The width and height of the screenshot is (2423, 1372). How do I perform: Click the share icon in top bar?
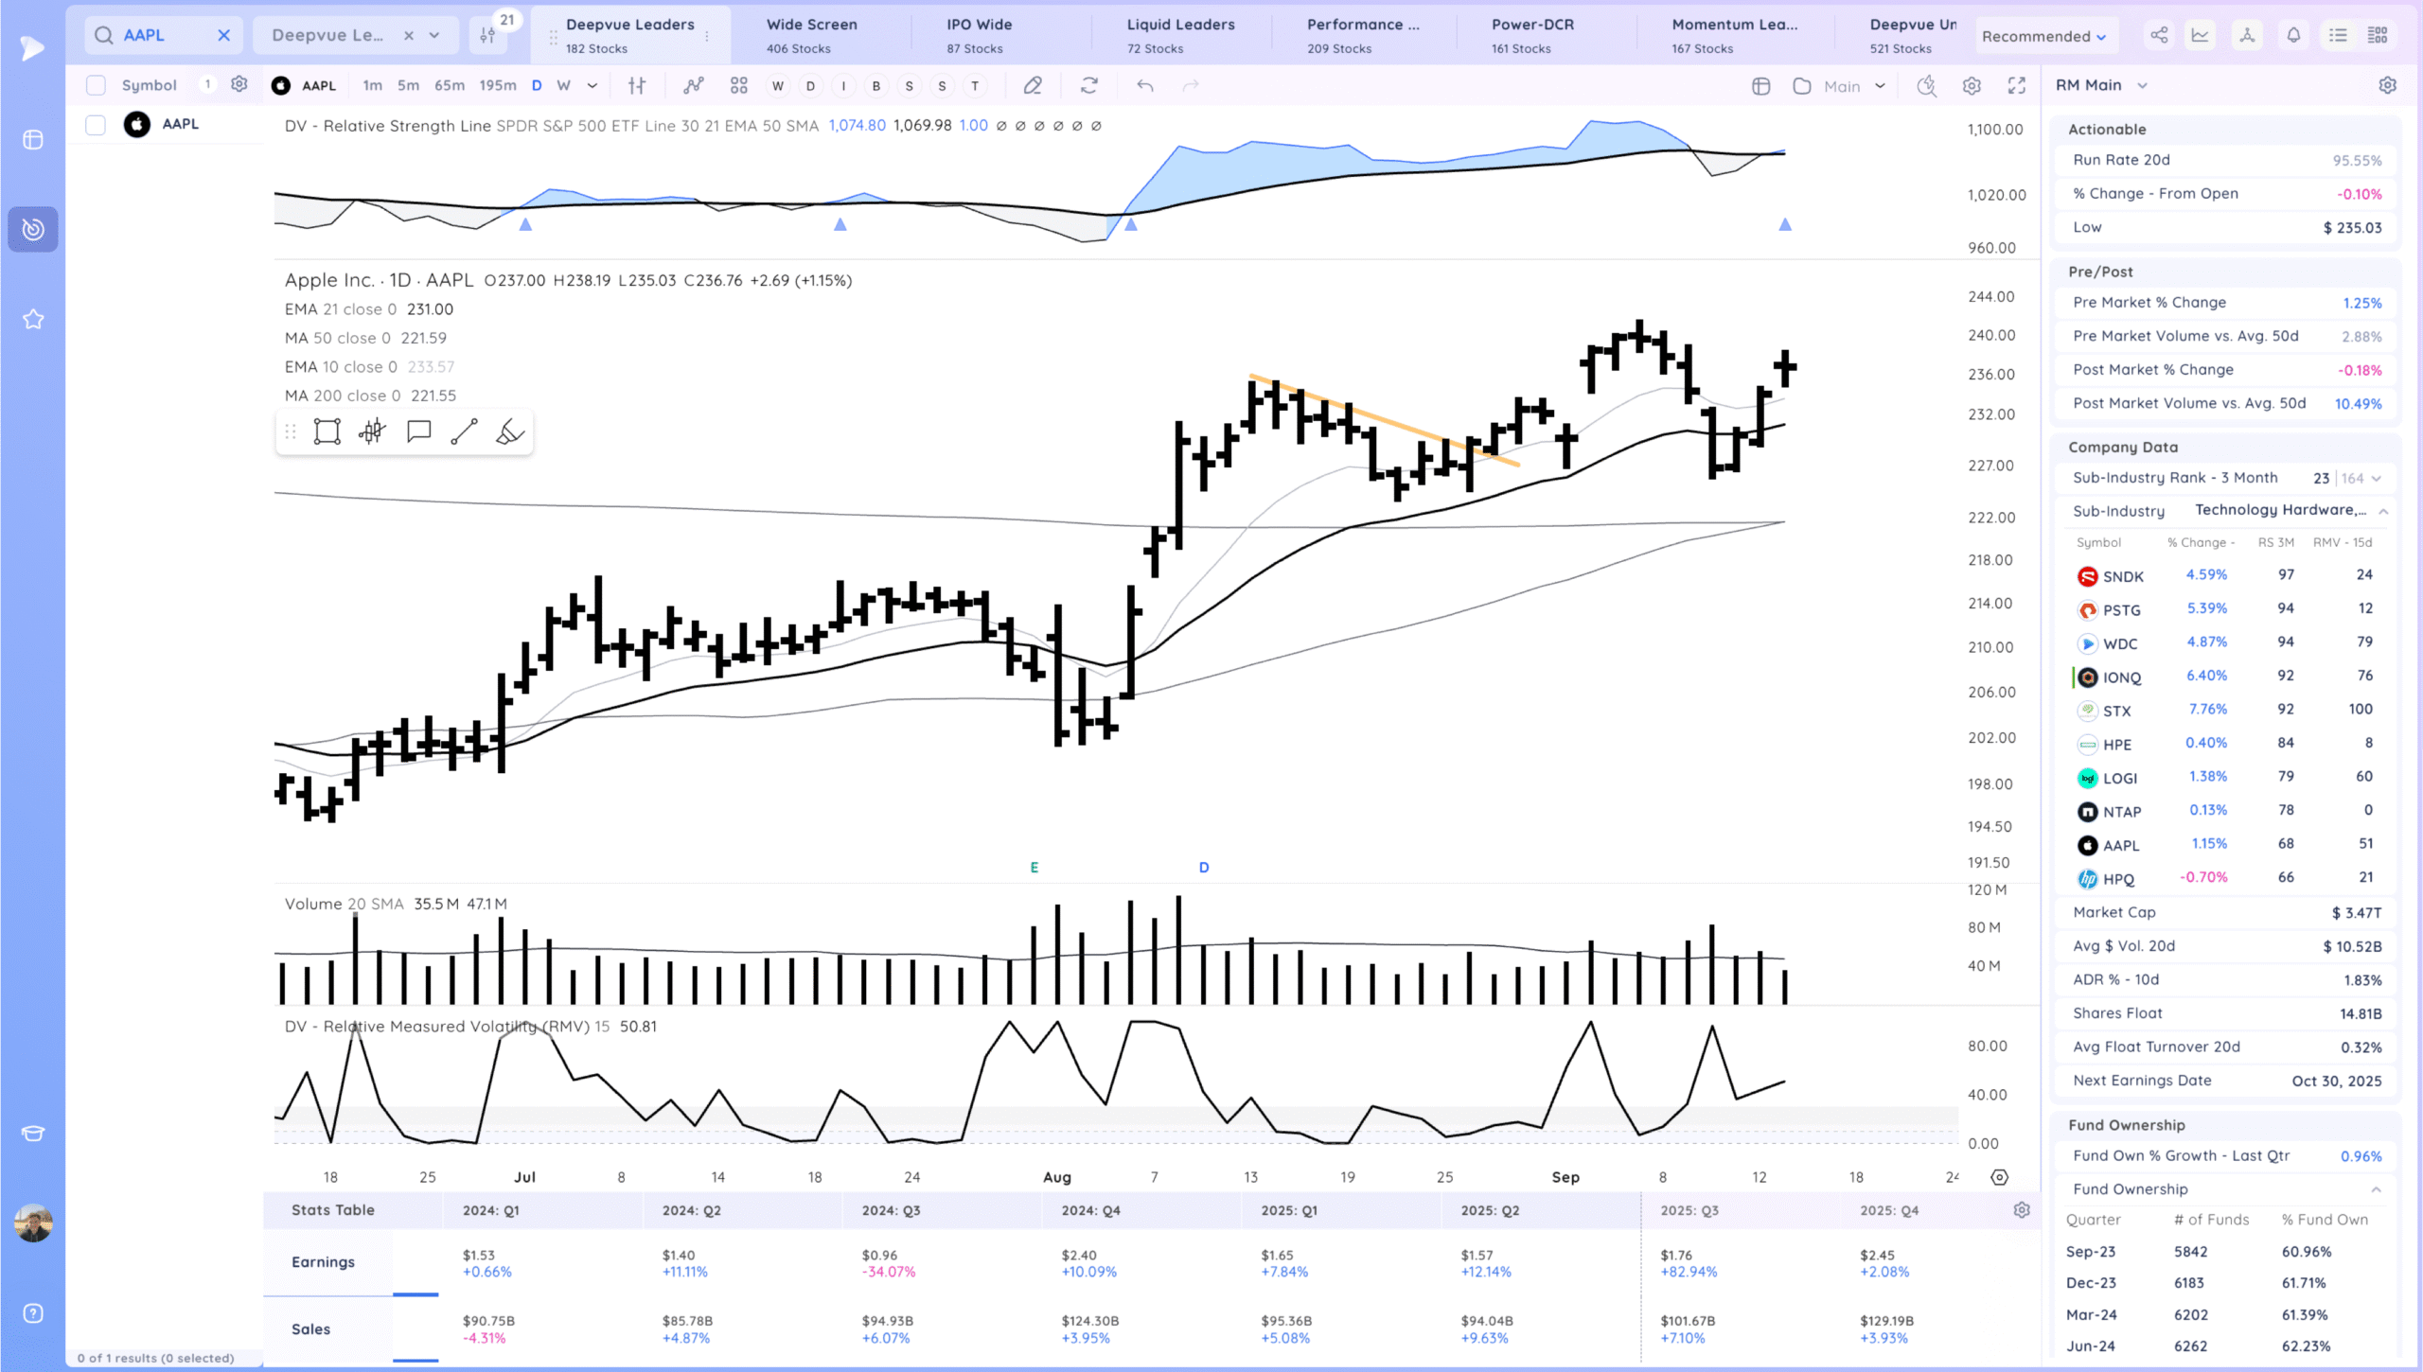point(2159,35)
